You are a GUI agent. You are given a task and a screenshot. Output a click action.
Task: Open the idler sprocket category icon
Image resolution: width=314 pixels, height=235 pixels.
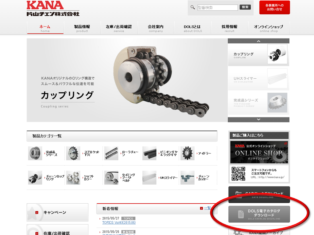coord(187,153)
